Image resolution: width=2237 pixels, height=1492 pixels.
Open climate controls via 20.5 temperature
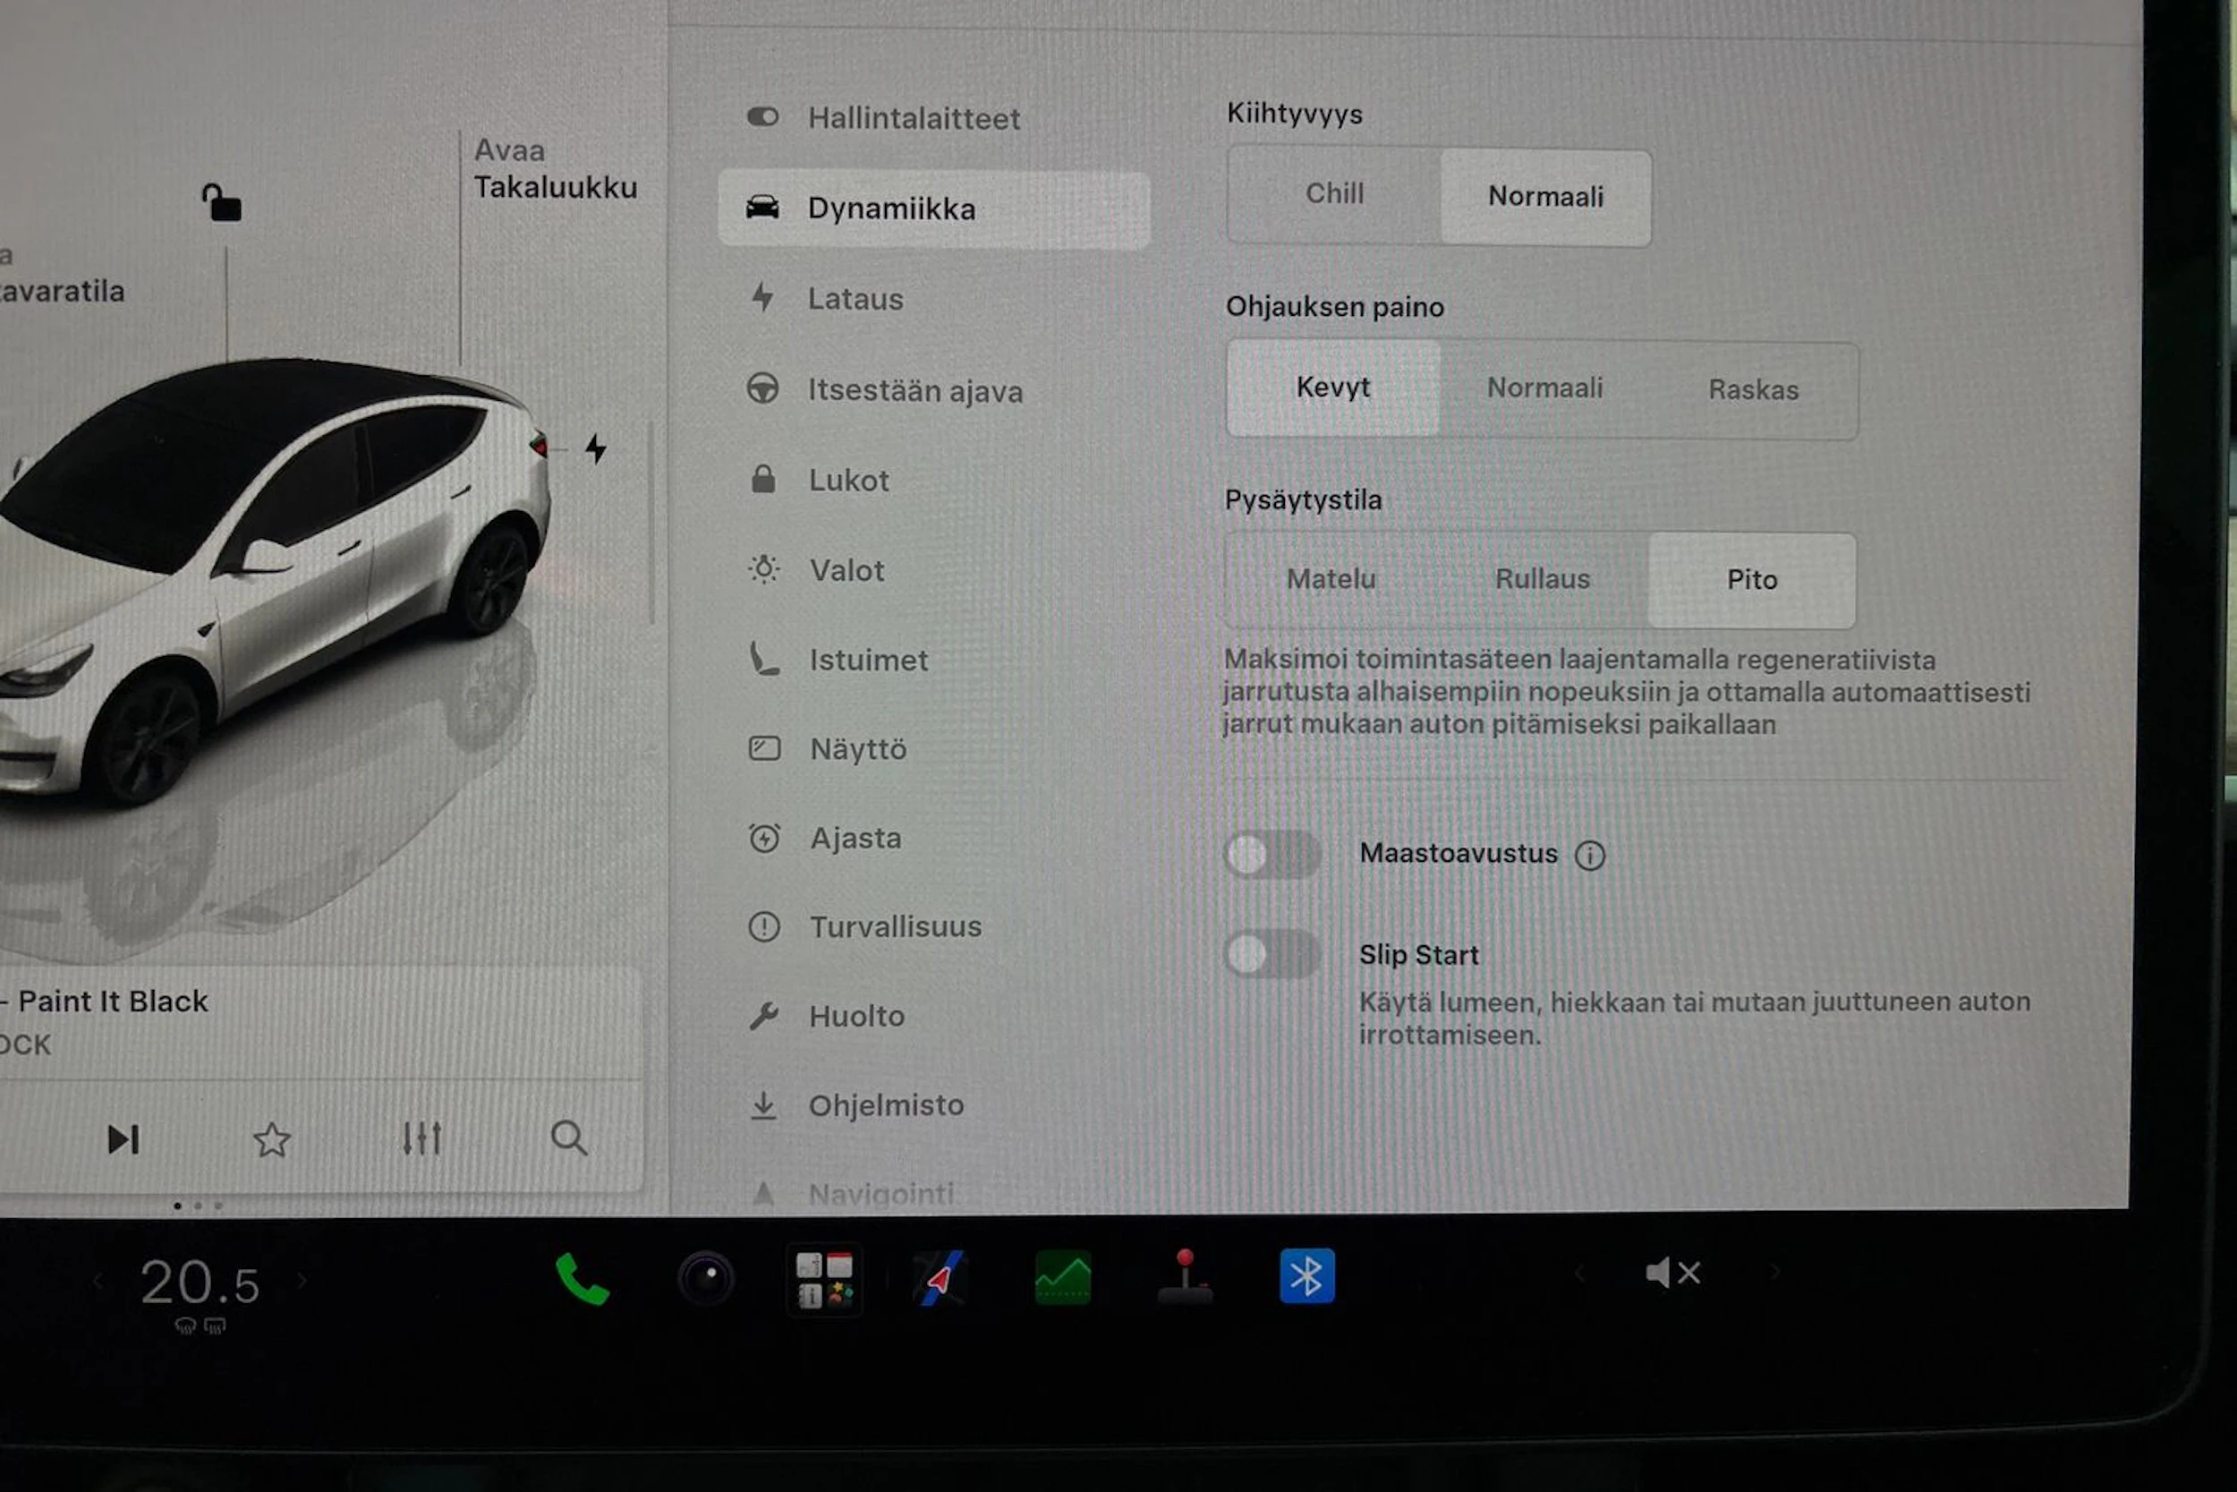[199, 1283]
